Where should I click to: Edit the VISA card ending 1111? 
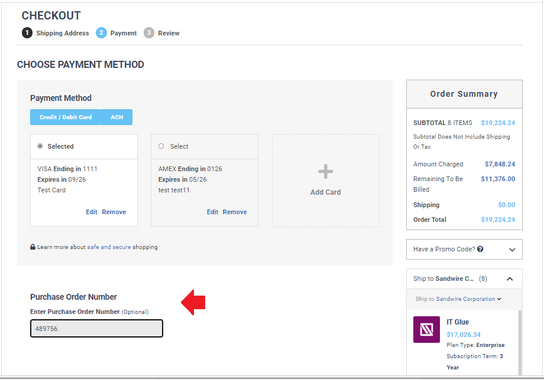(92, 212)
